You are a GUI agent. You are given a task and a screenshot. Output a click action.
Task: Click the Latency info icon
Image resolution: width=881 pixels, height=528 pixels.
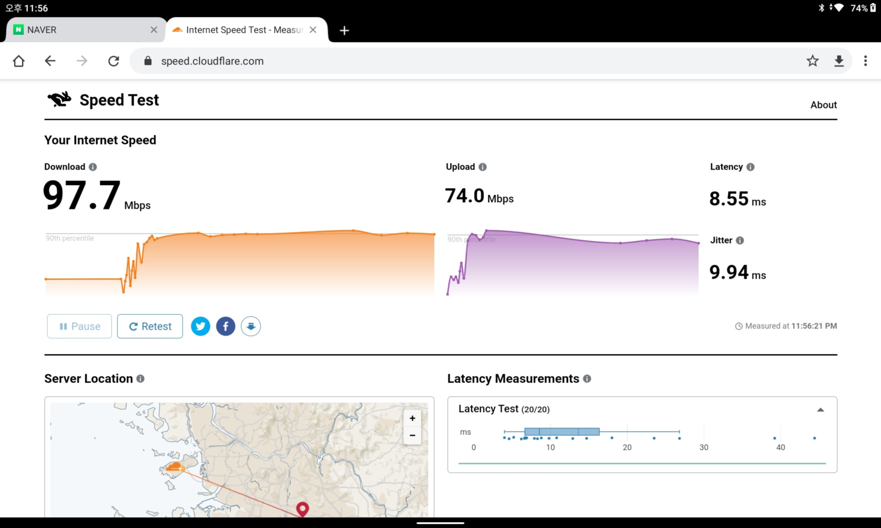tap(750, 167)
